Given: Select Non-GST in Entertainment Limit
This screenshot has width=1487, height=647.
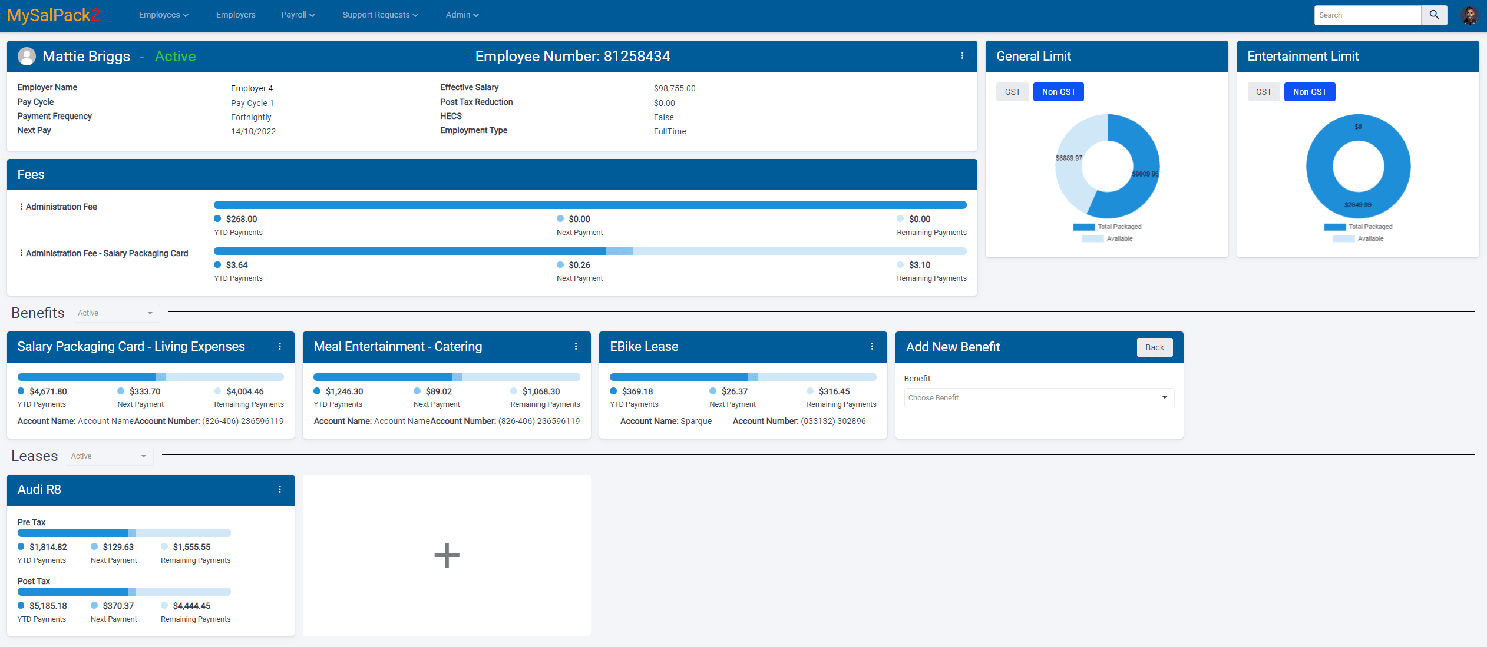Looking at the screenshot, I should [1309, 92].
